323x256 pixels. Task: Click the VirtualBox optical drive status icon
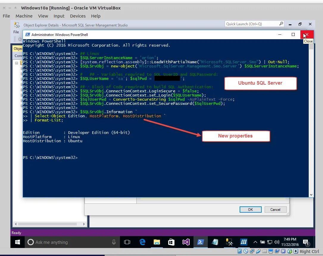click(246, 251)
